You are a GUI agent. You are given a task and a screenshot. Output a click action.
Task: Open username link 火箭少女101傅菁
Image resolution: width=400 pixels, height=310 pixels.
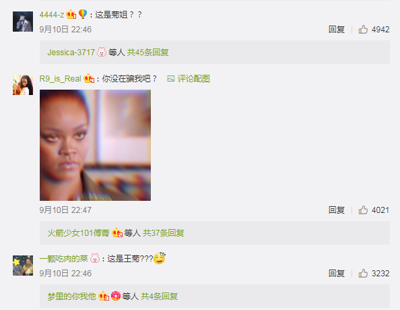(78, 233)
